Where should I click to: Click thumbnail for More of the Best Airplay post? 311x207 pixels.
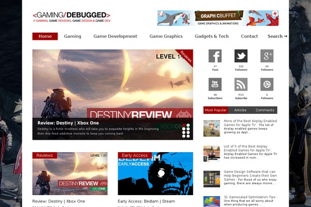pyautogui.click(x=211, y=128)
